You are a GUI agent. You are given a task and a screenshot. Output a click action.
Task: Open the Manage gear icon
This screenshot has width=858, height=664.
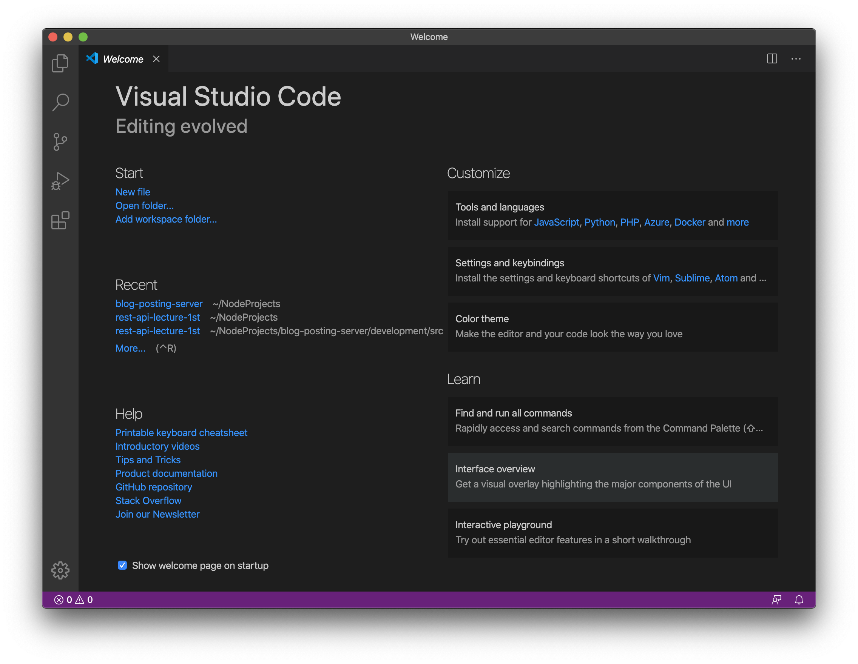click(60, 570)
